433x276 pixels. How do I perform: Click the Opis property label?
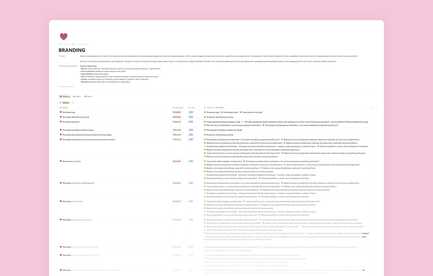tap(62, 56)
